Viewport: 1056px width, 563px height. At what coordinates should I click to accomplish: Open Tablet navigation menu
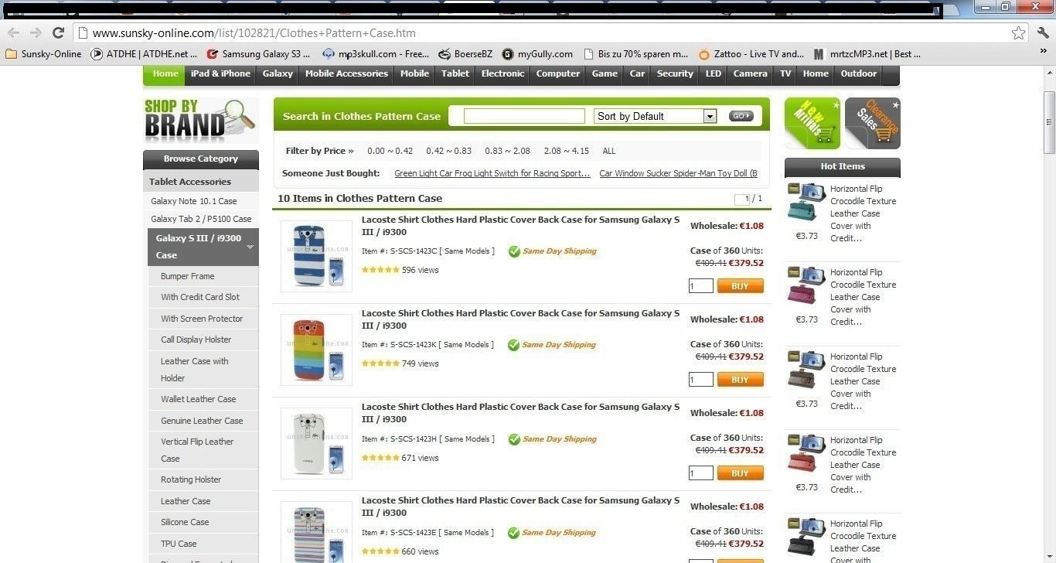point(455,73)
